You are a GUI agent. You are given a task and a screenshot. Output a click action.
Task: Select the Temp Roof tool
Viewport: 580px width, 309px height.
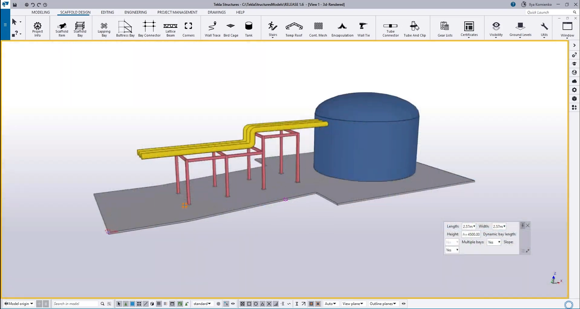pos(294,29)
